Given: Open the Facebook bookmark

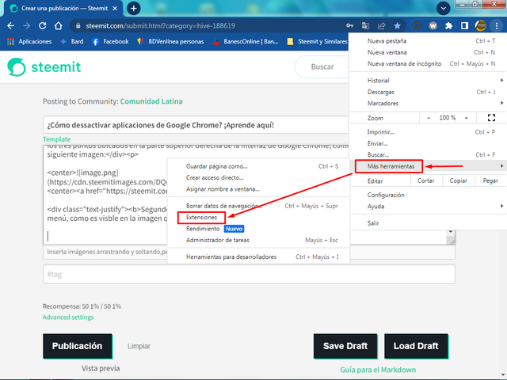Looking at the screenshot, I should coord(110,41).
